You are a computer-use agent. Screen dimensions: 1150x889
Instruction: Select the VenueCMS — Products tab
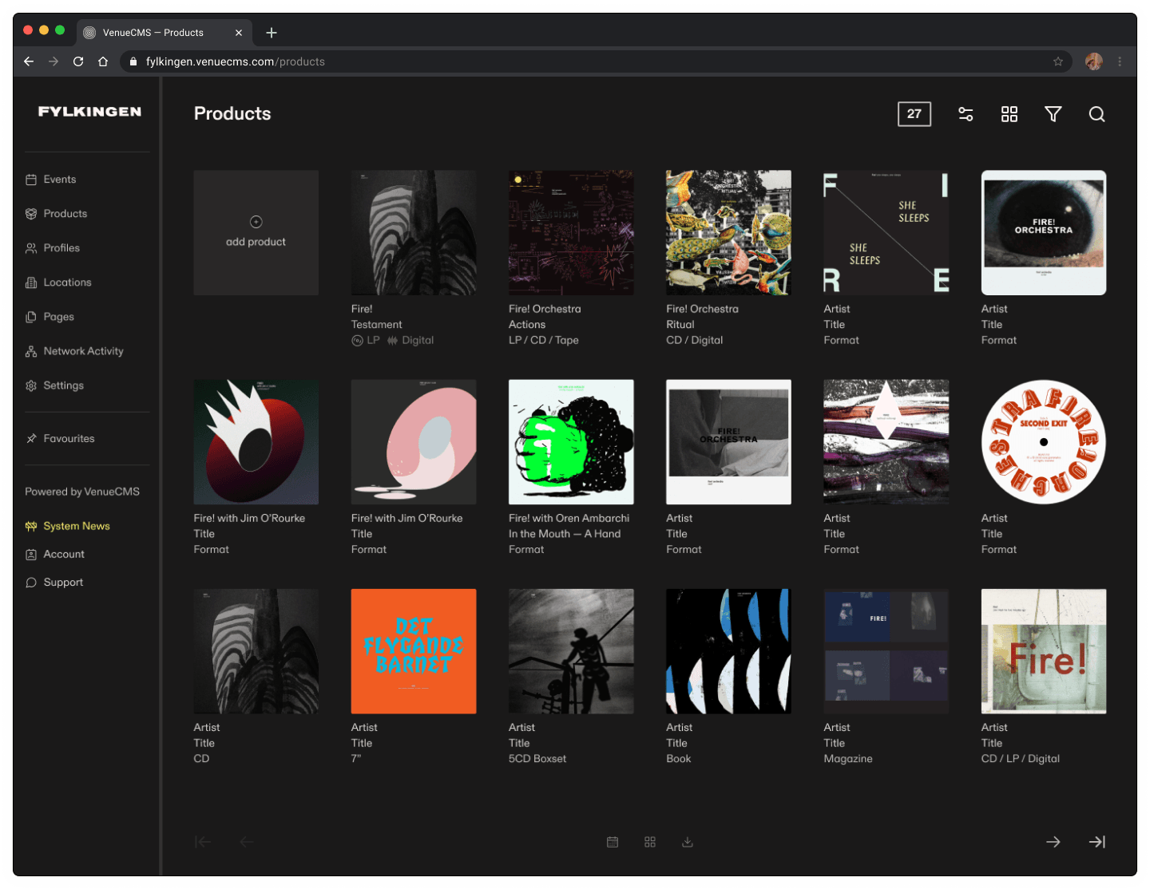[x=164, y=33]
